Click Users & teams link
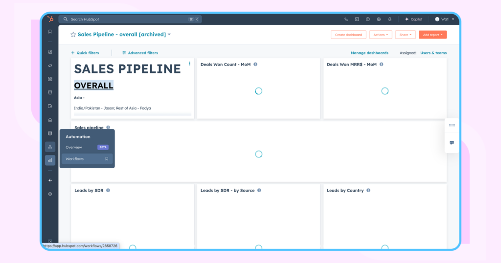501x263 pixels. pos(433,53)
